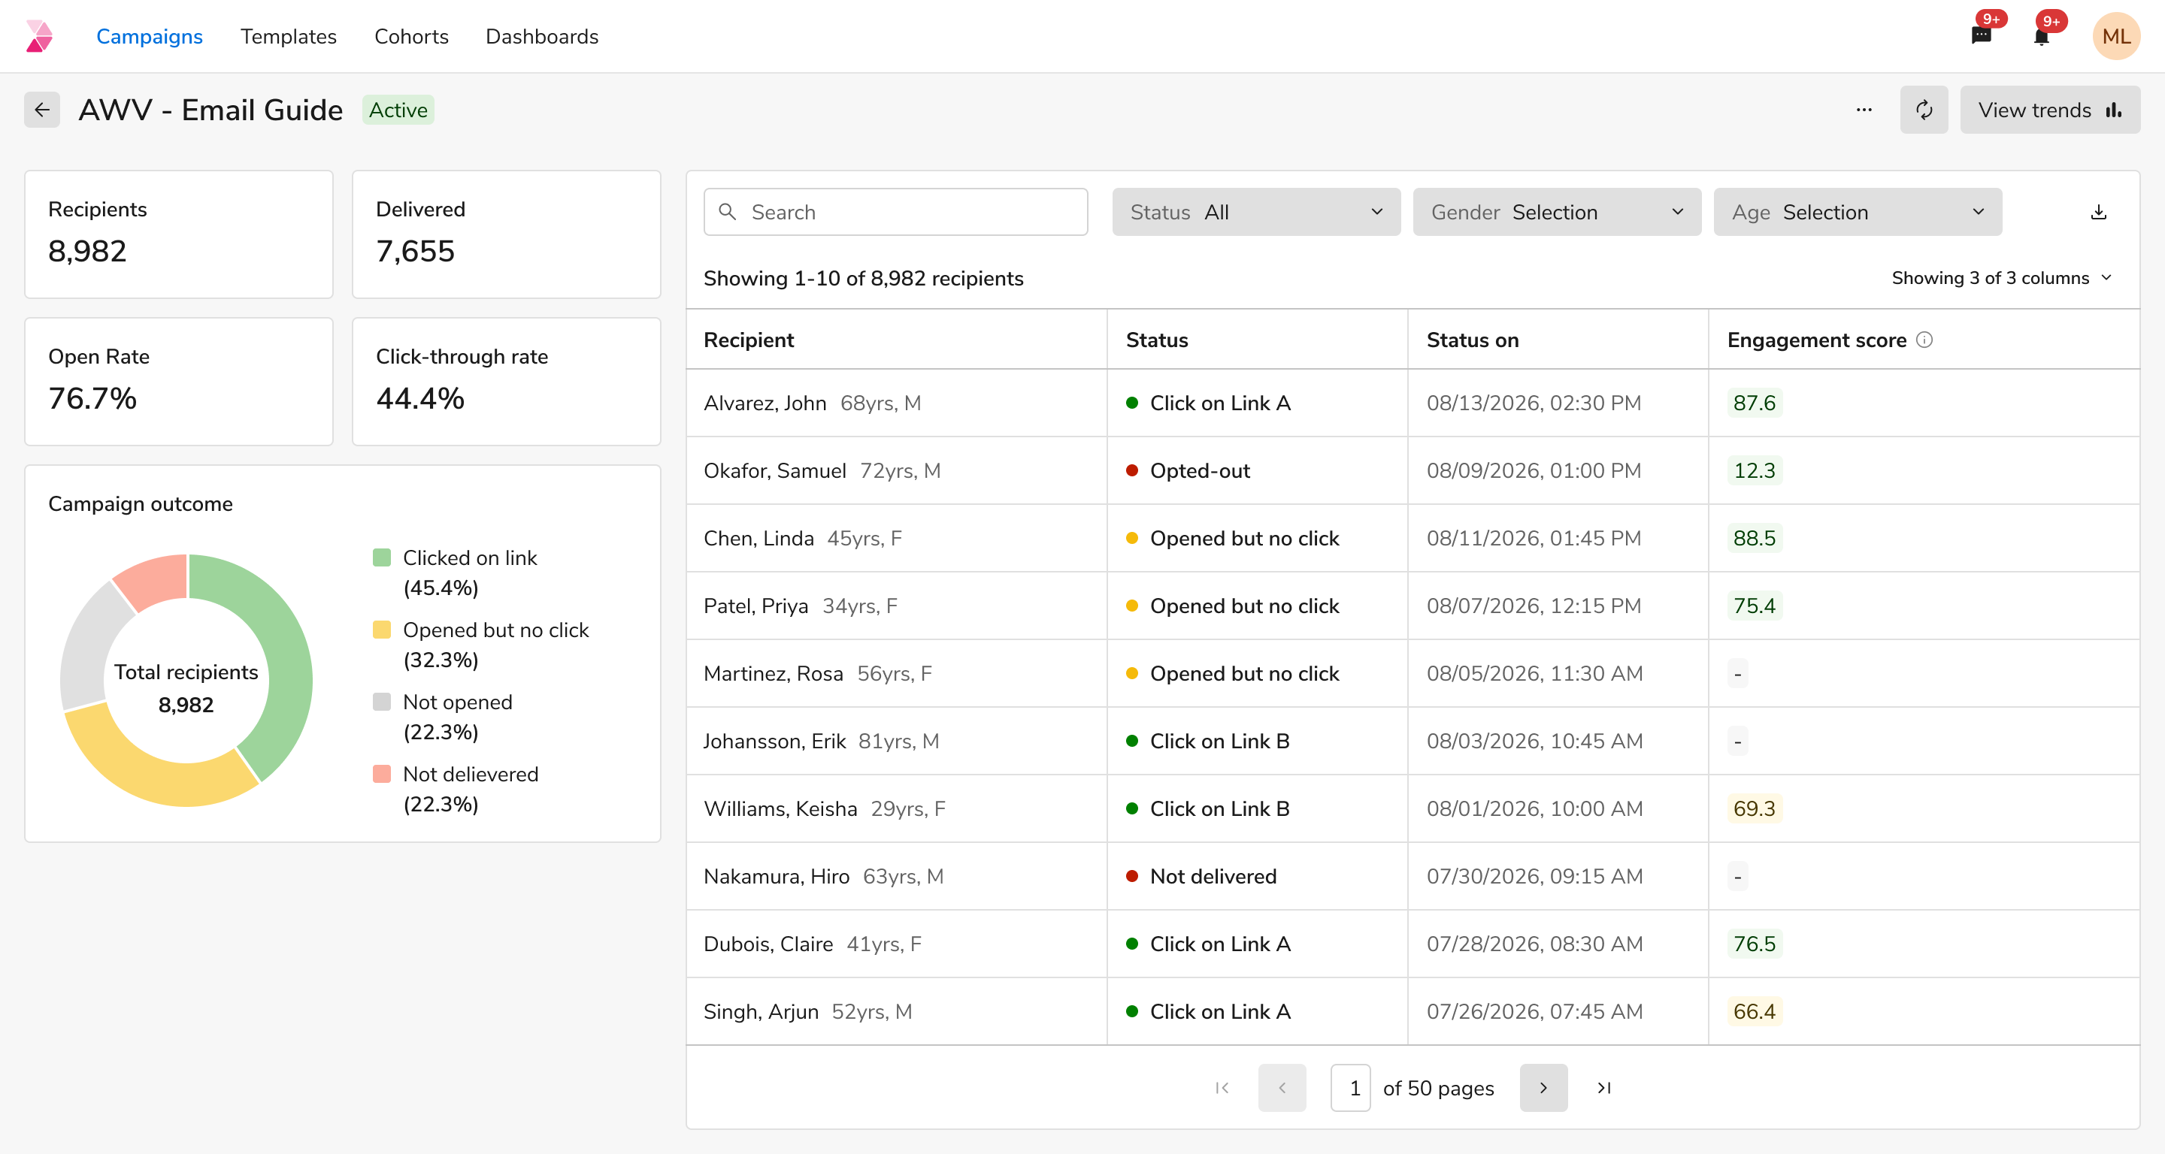
Task: Expand the Showing 3 of 3 columns selector
Action: pyautogui.click(x=2001, y=278)
